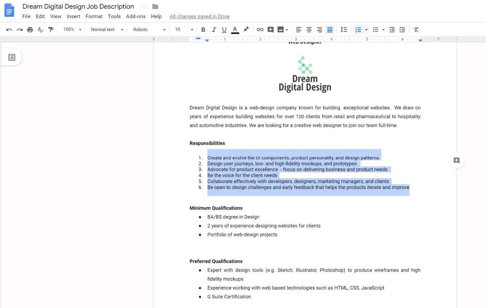The width and height of the screenshot is (486, 308).
Task: Click the line 'Design user journeys, low- and high-fidelity mockups'
Action: (282, 164)
